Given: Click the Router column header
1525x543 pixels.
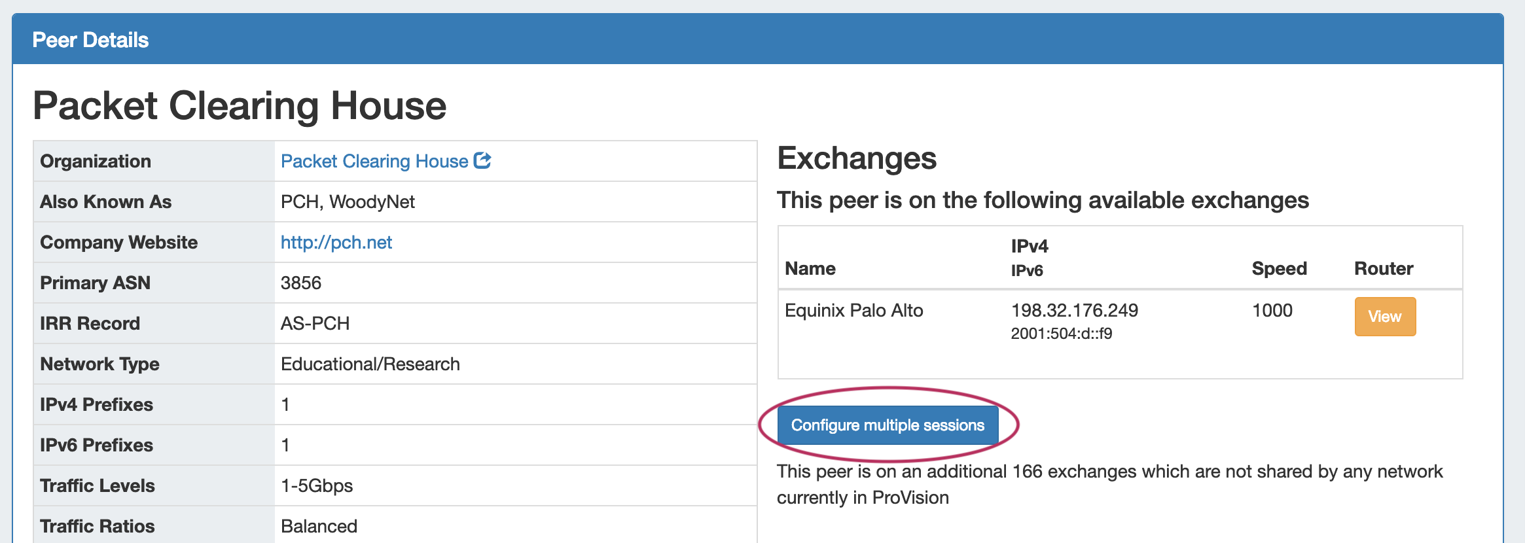Looking at the screenshot, I should [1384, 269].
